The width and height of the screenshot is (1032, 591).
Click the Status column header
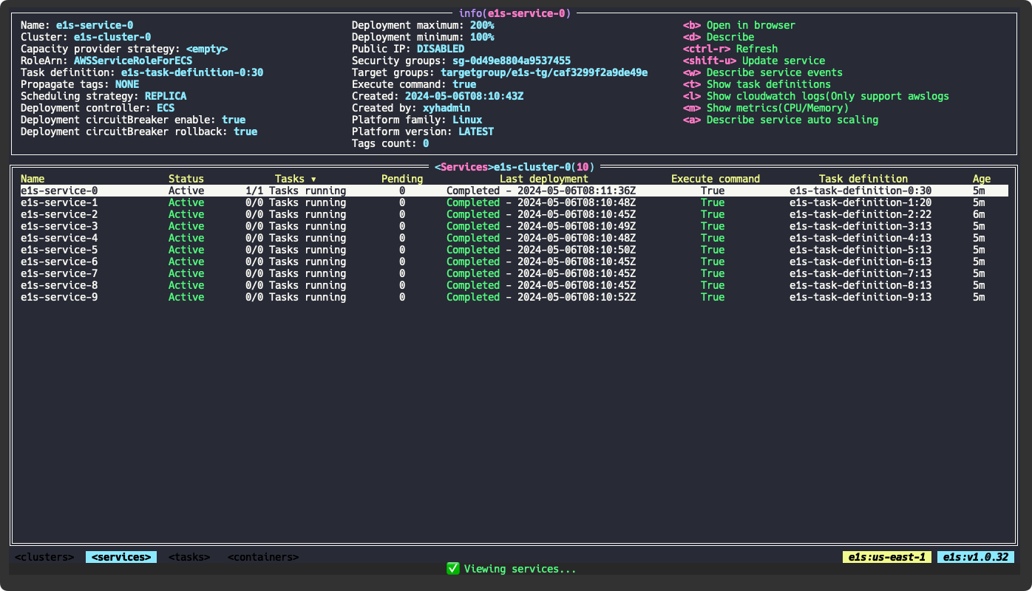click(186, 179)
